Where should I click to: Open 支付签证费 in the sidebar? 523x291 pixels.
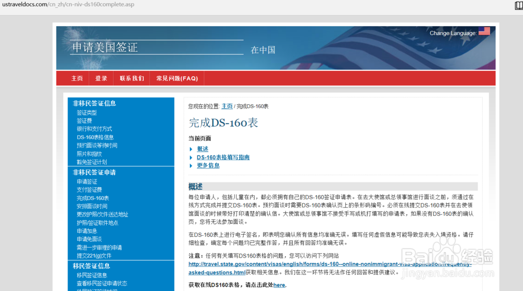pos(89,189)
